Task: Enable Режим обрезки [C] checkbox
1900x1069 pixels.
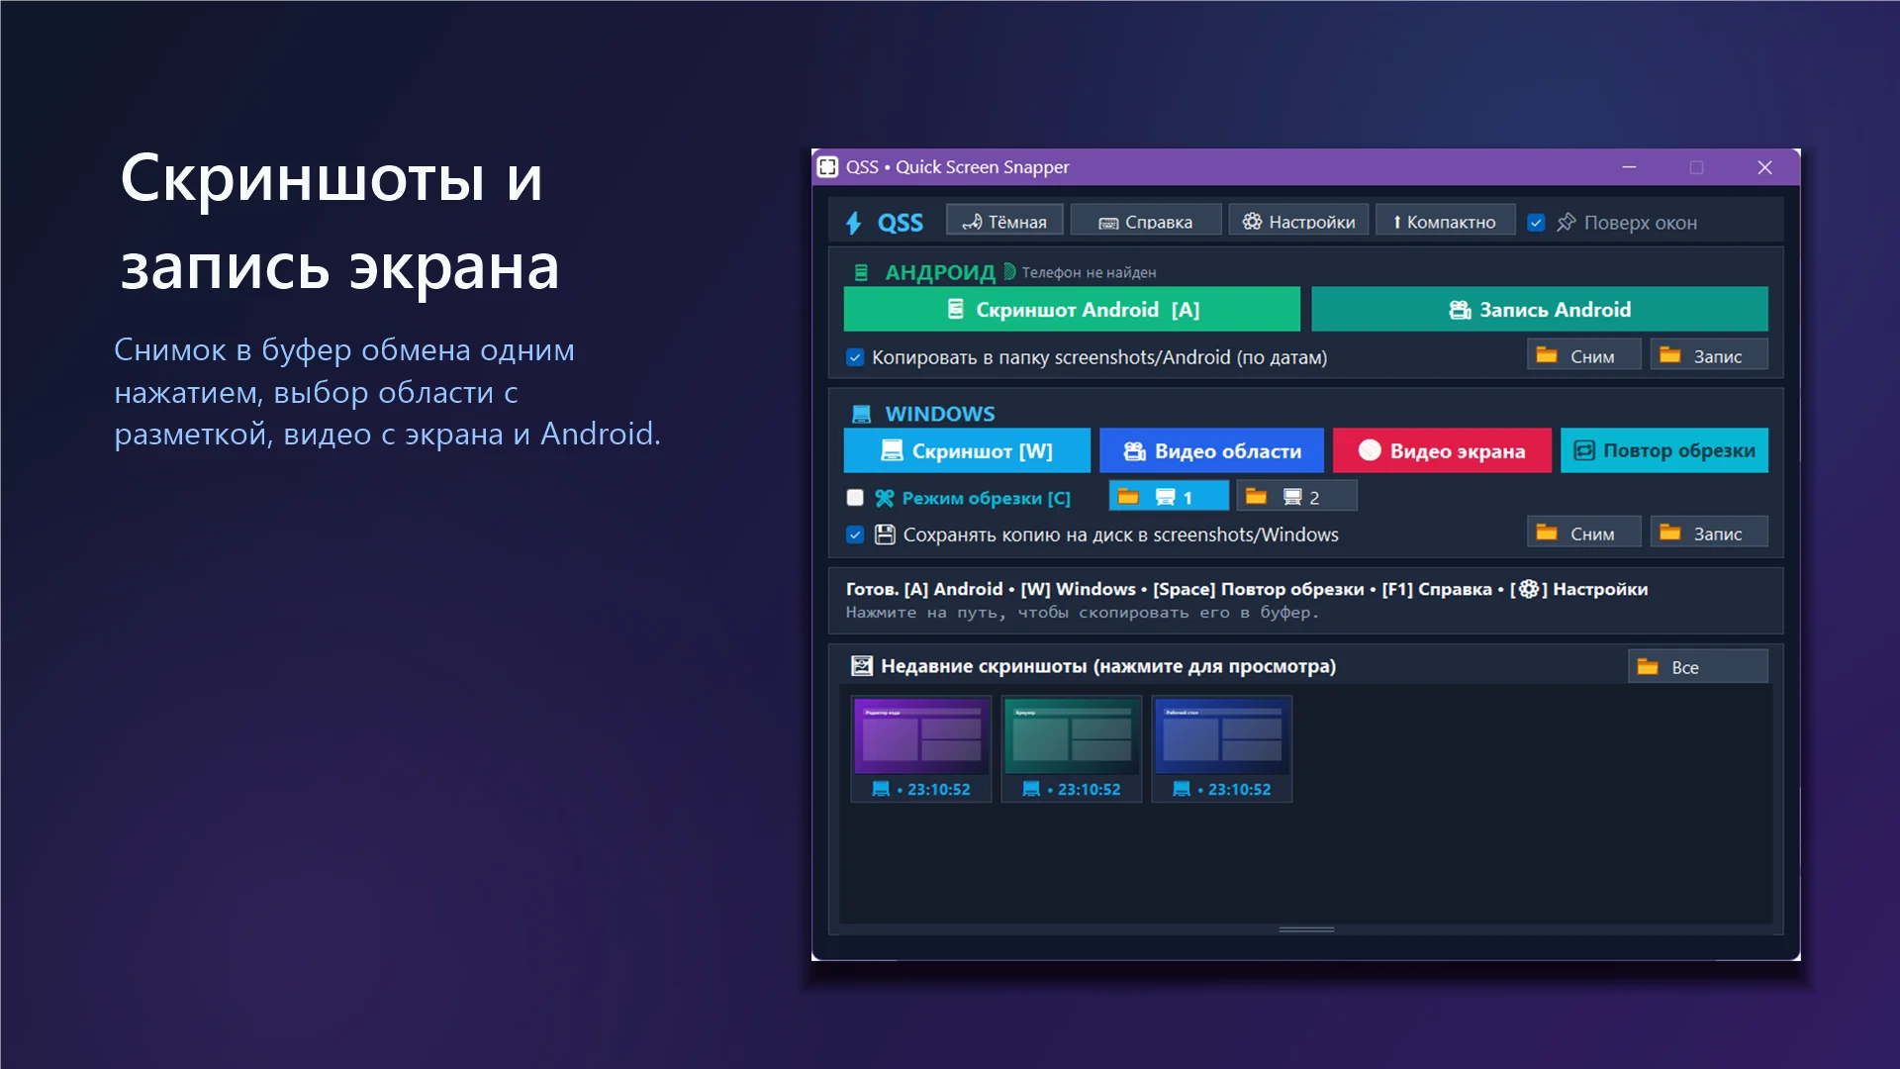Action: pos(855,498)
